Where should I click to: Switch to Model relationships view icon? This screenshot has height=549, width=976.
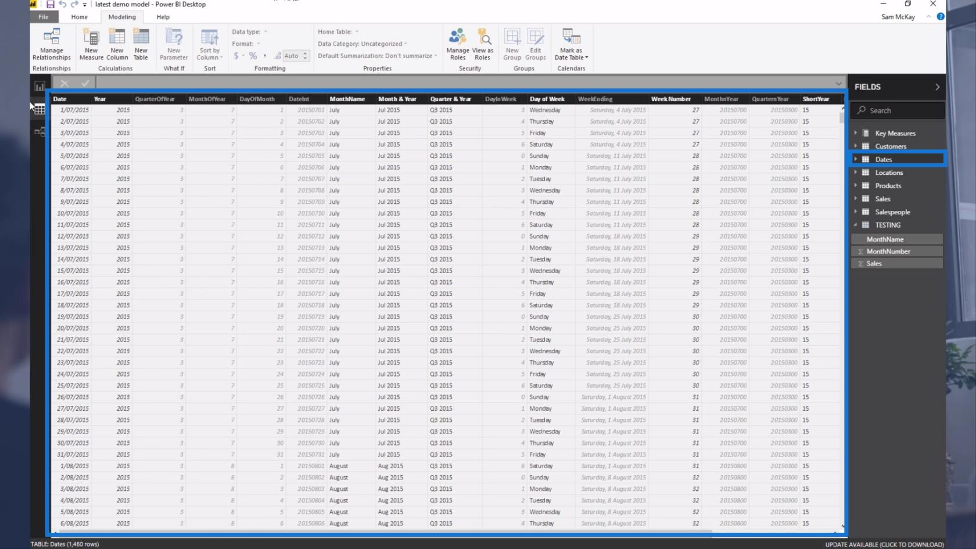[40, 132]
